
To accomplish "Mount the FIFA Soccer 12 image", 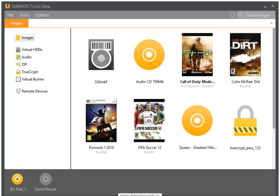I will click(149, 120).
